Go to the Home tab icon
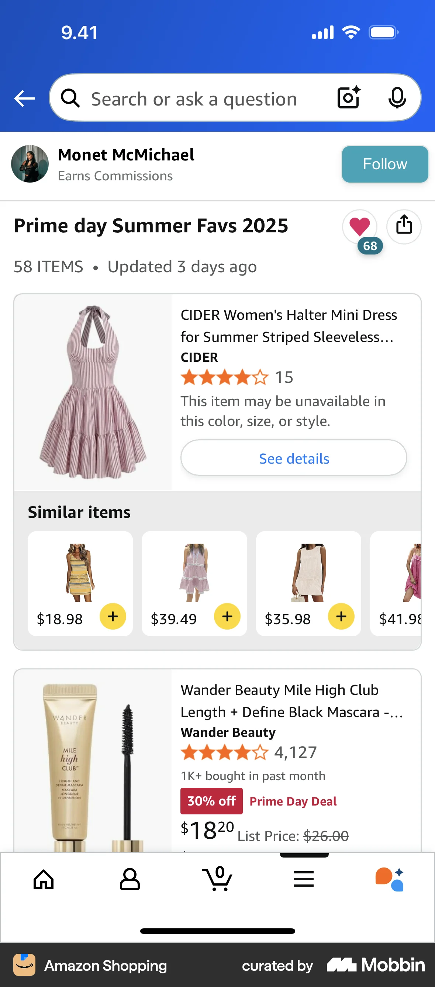 (x=43, y=879)
